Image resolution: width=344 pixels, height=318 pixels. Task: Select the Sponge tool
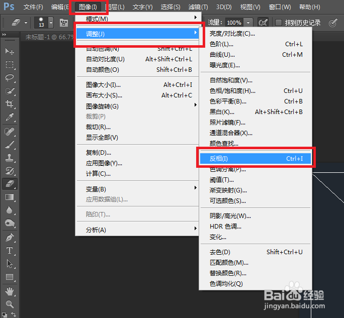tap(10, 223)
